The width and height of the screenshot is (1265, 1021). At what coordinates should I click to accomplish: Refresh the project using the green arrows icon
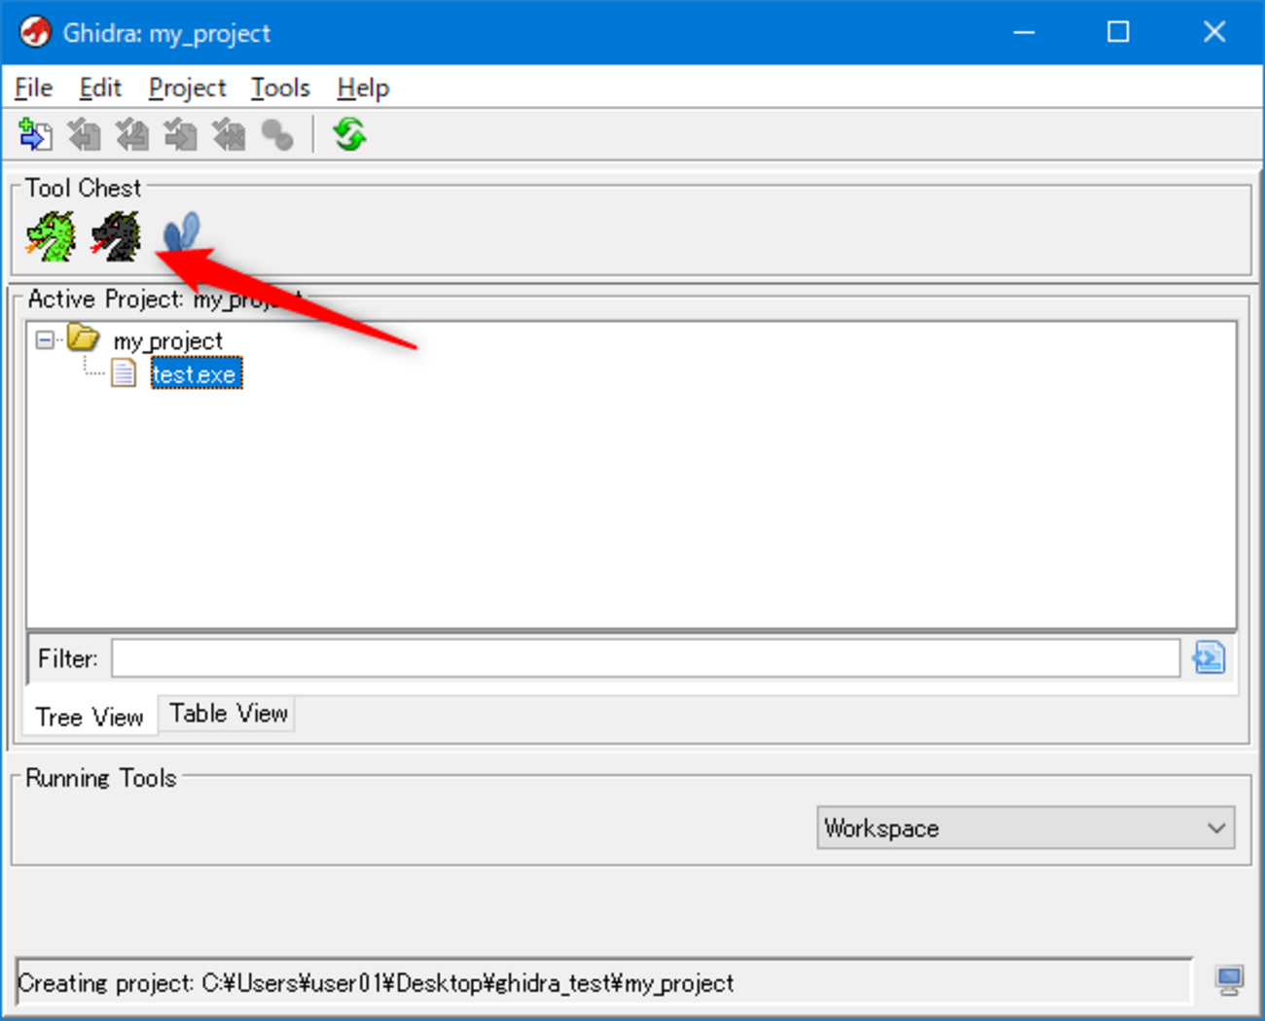(349, 134)
